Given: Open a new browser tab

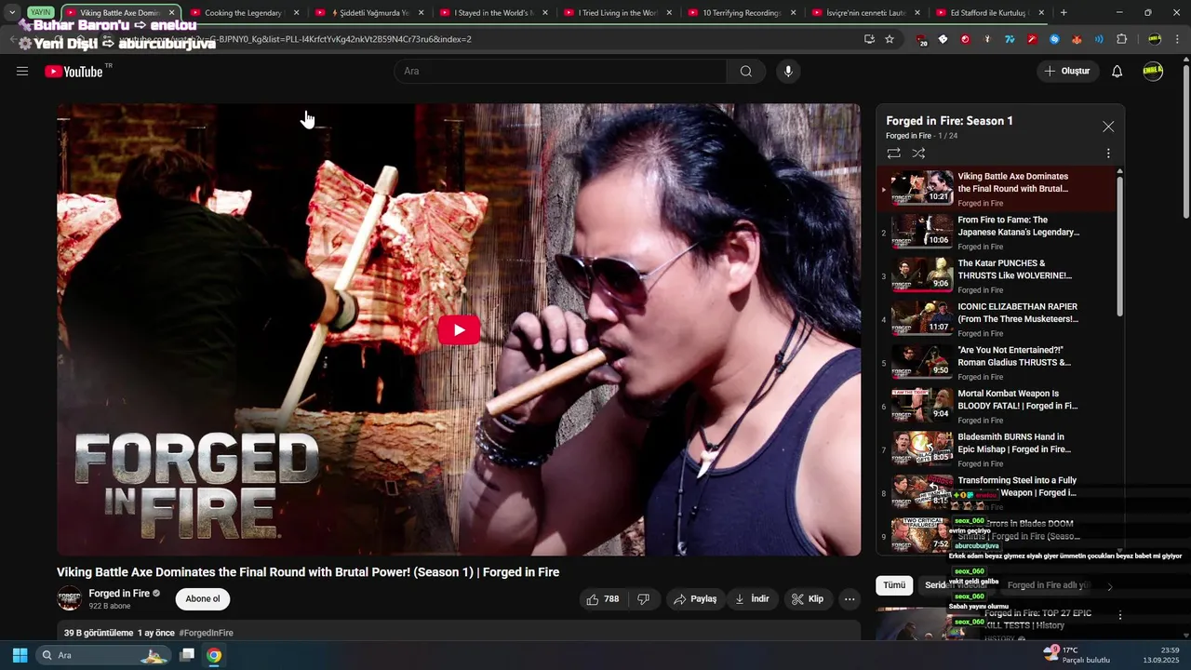Looking at the screenshot, I should (x=1064, y=13).
